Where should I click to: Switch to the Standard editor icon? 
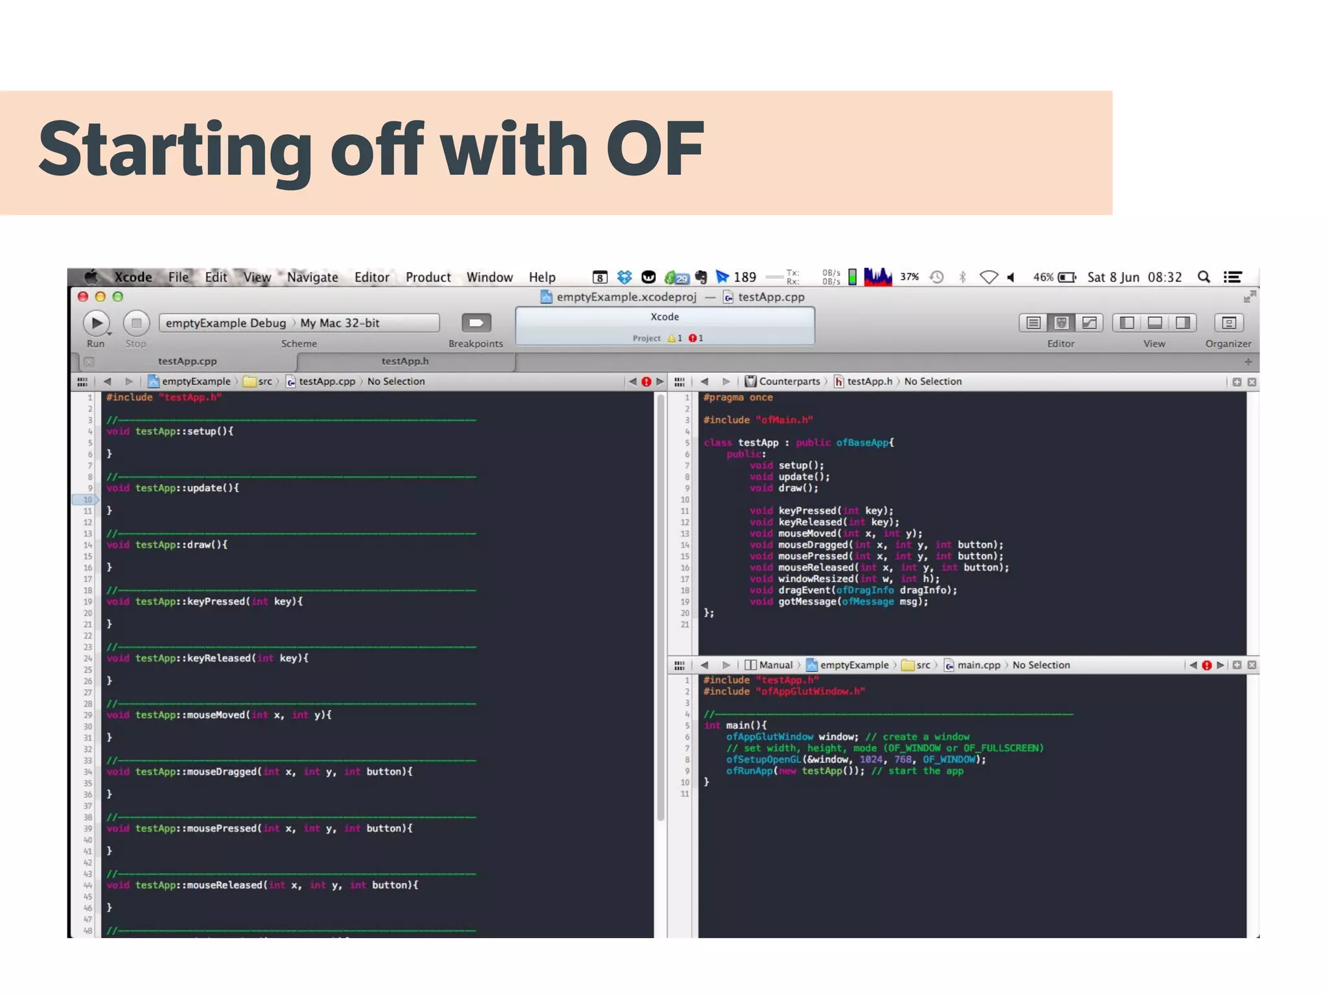pyautogui.click(x=1033, y=323)
